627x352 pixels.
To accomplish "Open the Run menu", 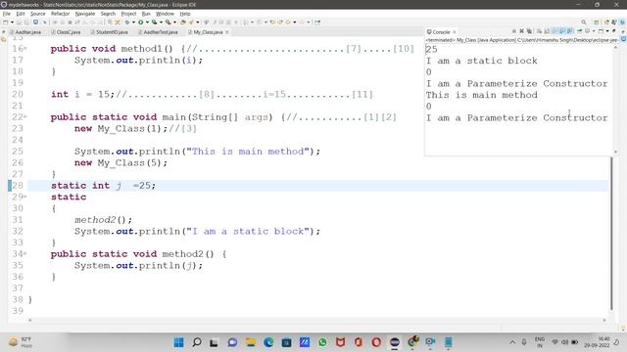I will pos(146,14).
